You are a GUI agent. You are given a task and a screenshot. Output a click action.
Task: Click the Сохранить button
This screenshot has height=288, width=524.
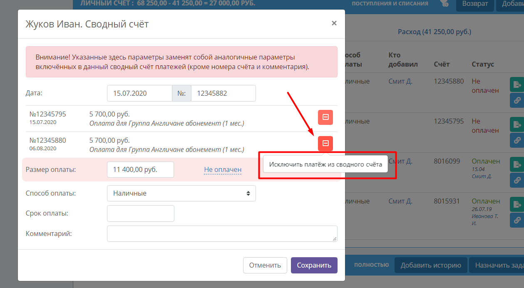point(314,265)
